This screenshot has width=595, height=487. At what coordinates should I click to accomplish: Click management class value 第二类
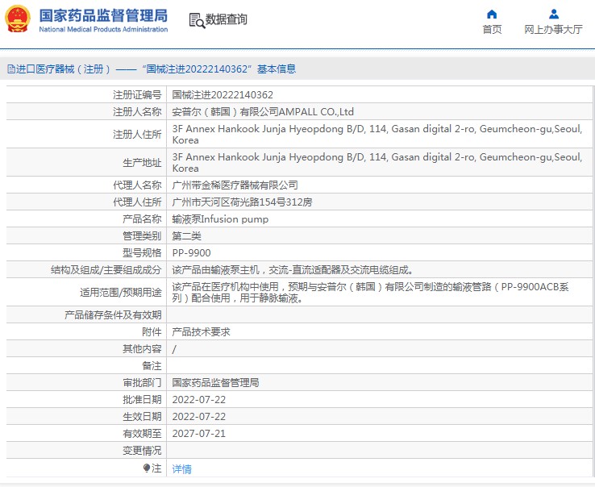tap(186, 235)
